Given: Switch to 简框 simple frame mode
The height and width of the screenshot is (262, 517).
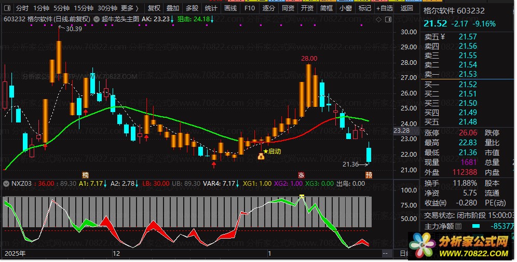Looking at the screenshot, I should coord(326,8).
